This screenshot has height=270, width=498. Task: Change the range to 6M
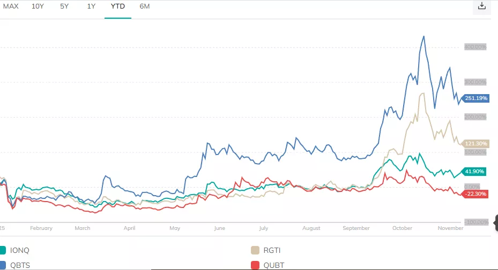click(145, 6)
